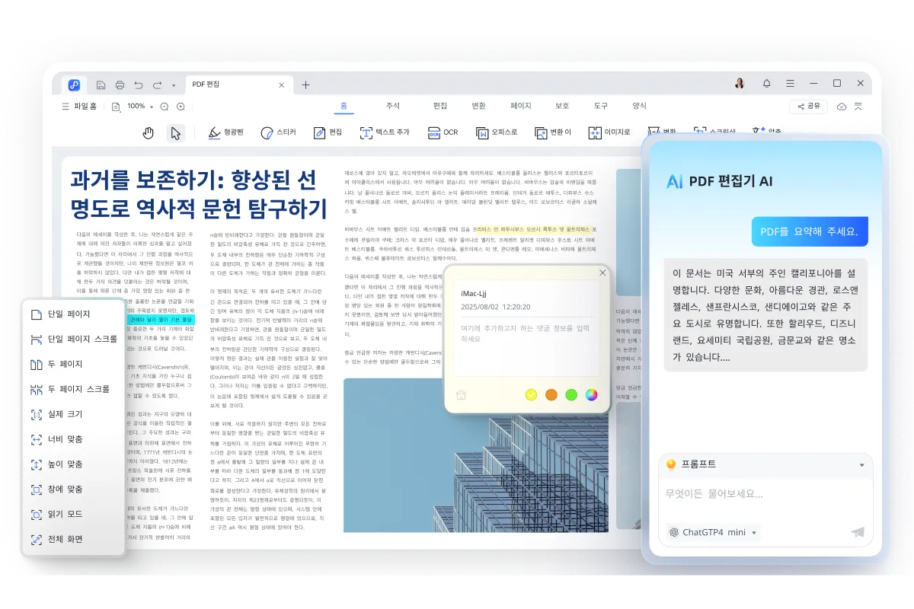Add a new tab with plus button
The width and height of the screenshot is (914, 609).
(305, 84)
